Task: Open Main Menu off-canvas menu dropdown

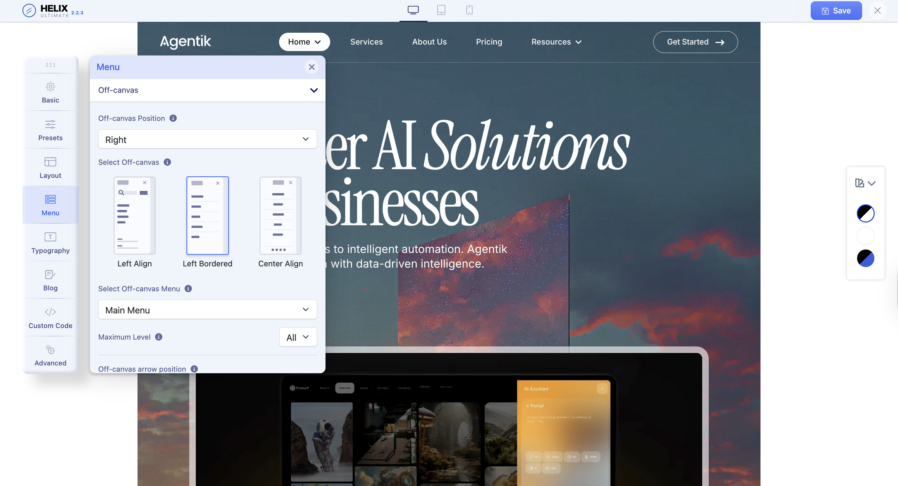Action: [207, 310]
